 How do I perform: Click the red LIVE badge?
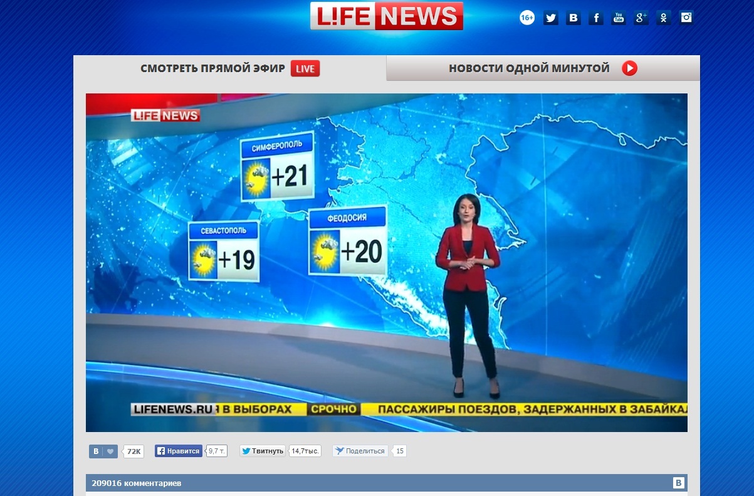305,68
